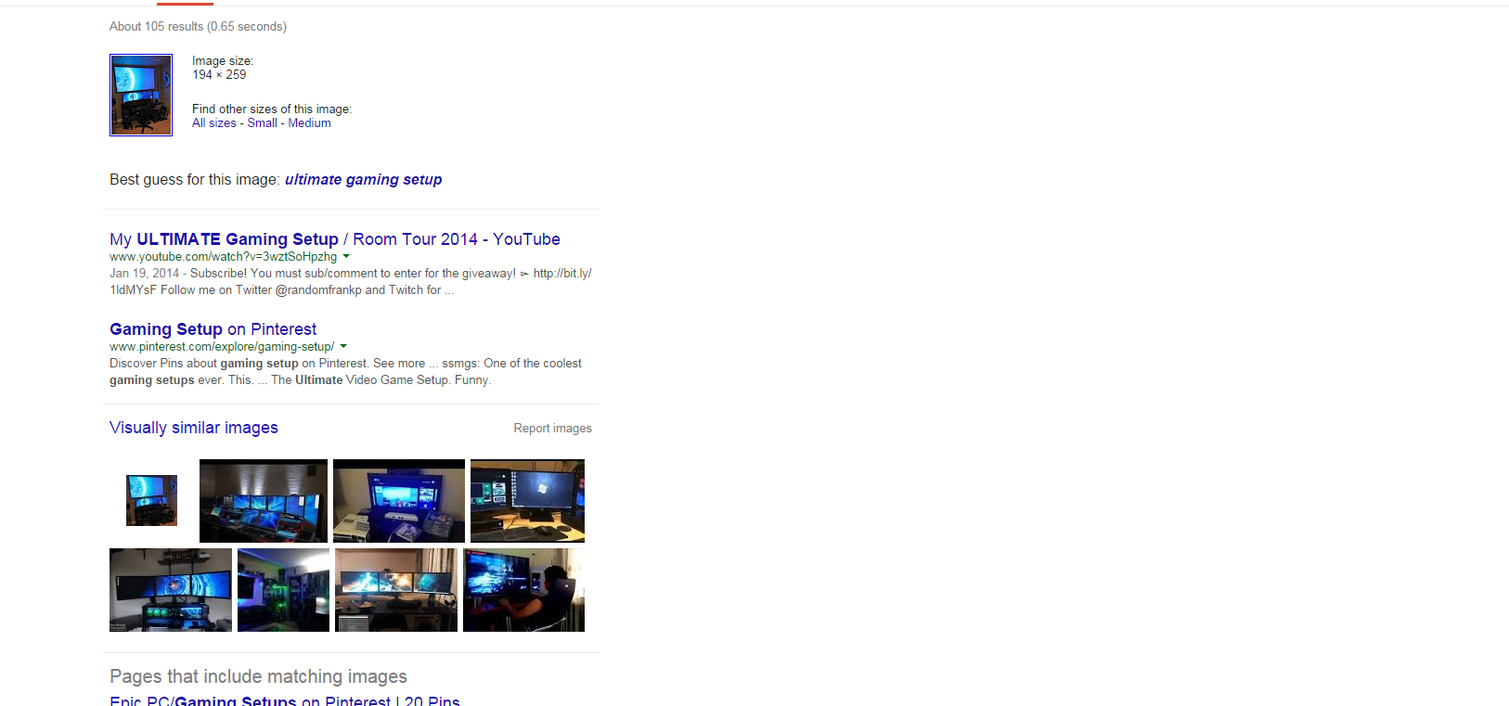Screen dimensions: 1509x706
Task: Click the 'All sizes' link
Action: click(x=214, y=123)
